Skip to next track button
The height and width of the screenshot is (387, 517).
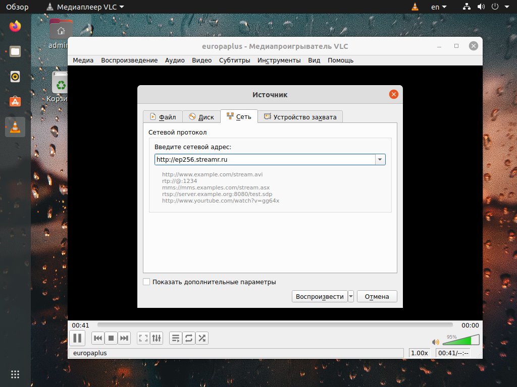(124, 338)
